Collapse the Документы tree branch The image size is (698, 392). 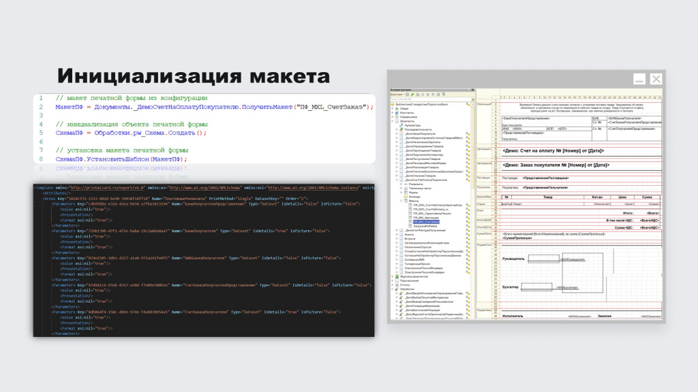click(392, 121)
